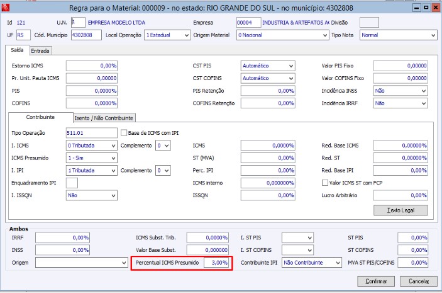Open the Tipo Nota dropdown
Image resolution: width=442 pixels, height=293 pixels.
tap(433, 35)
